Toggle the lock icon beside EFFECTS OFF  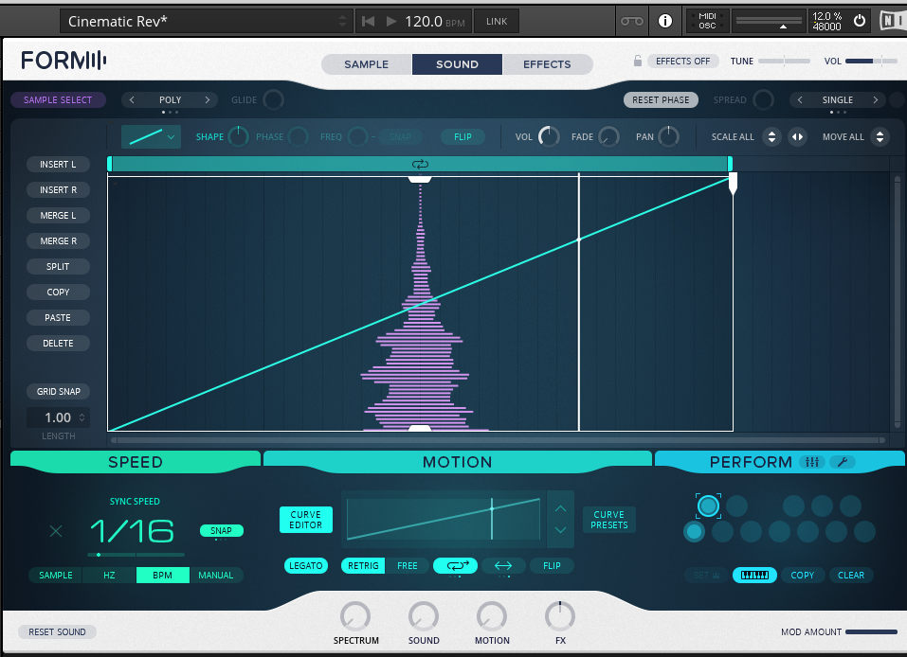638,61
